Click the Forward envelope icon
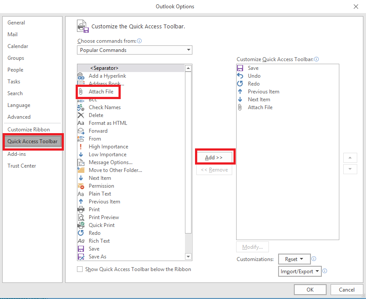The image size is (366, 299). click(x=81, y=131)
